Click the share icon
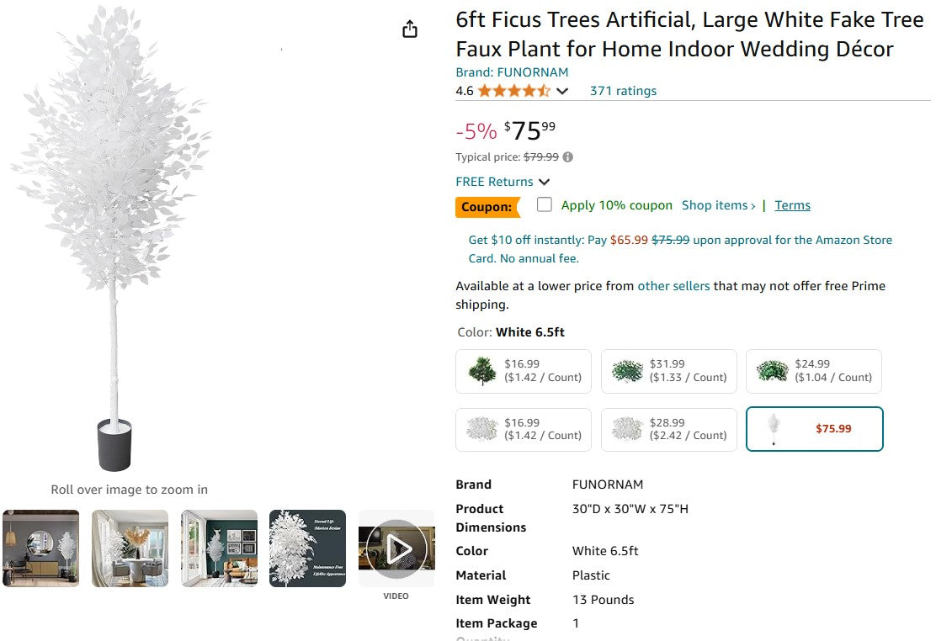Image resolution: width=952 pixels, height=641 pixels. 410,28
